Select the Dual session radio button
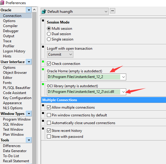 [x=49, y=34]
